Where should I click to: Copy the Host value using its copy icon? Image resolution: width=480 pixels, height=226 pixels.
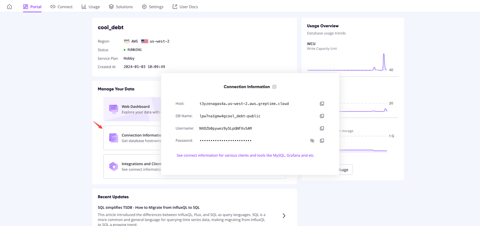click(x=322, y=103)
